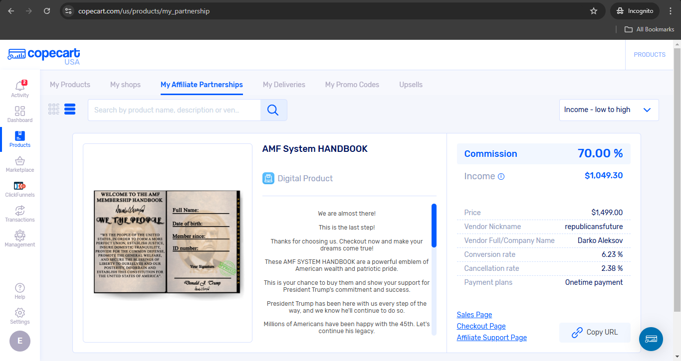Screen dimensions: 681x361
Task: Switch to the My Deliveries tab
Action: (x=284, y=85)
